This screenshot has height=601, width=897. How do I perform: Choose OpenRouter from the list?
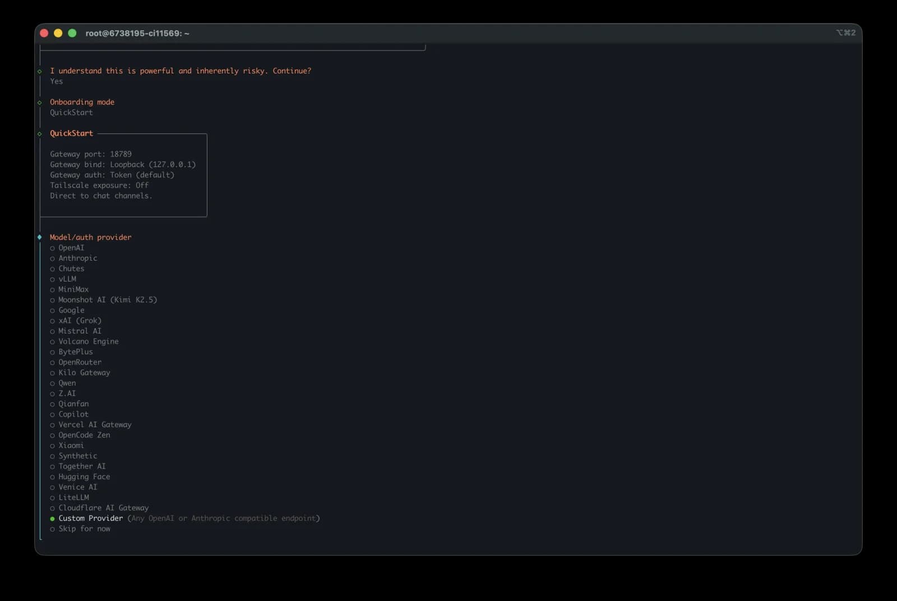76,362
